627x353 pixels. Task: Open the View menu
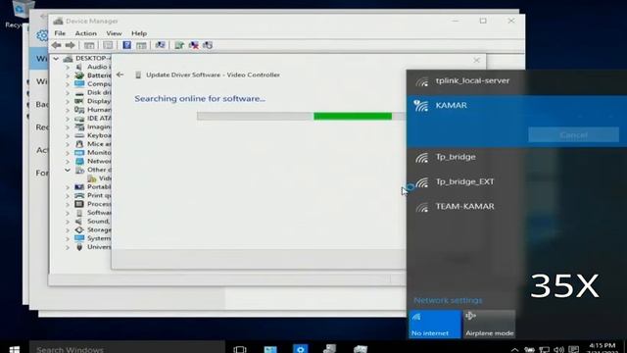(x=114, y=33)
